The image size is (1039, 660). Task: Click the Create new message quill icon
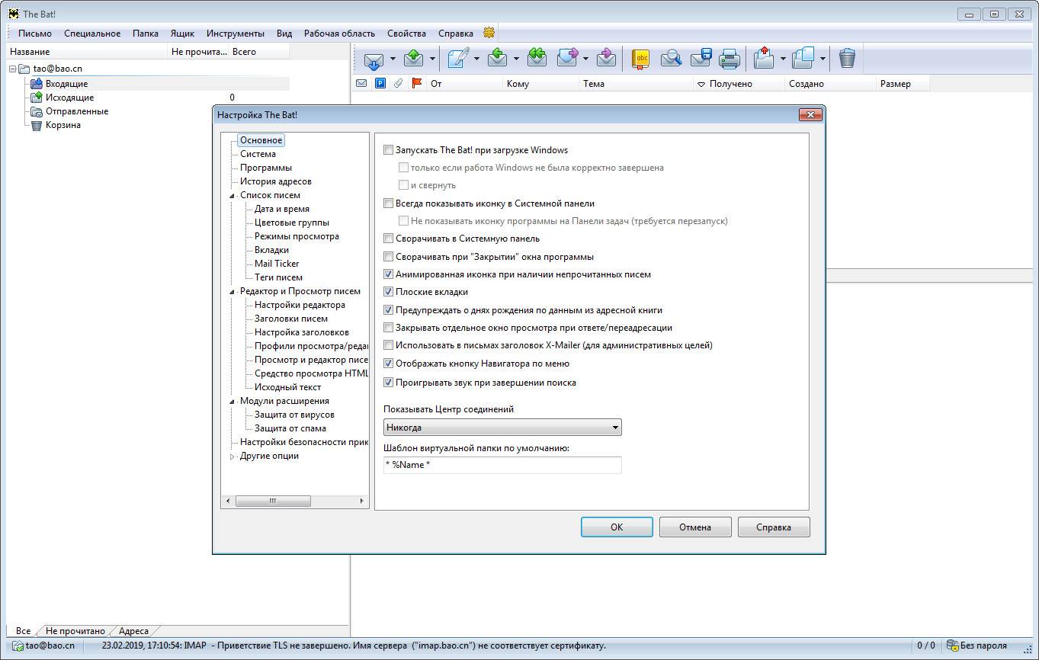pos(457,58)
